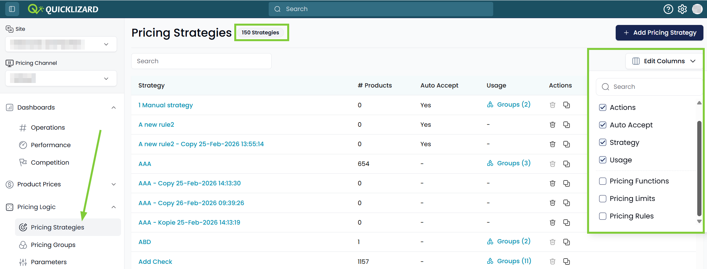
Task: Click the user avatar icon
Action: (697, 9)
